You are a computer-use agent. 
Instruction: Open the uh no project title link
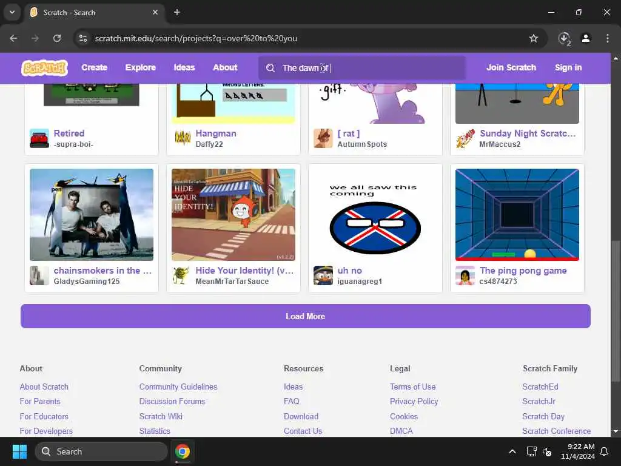click(350, 271)
